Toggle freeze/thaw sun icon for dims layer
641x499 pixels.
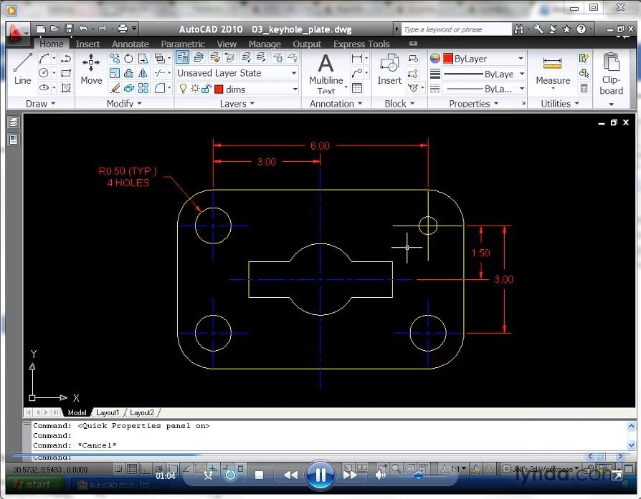[195, 89]
